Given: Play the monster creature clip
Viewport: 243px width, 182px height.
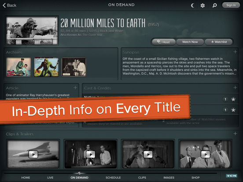Looking at the screenshot, I should 148,154.
